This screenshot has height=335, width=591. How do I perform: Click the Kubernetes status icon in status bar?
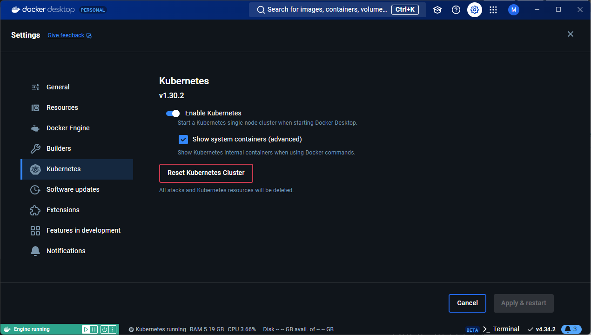click(131, 329)
